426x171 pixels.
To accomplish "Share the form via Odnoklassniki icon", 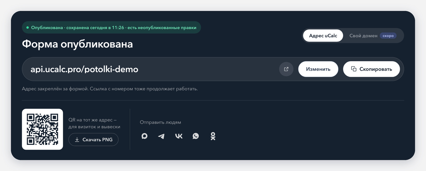I will coord(213,136).
